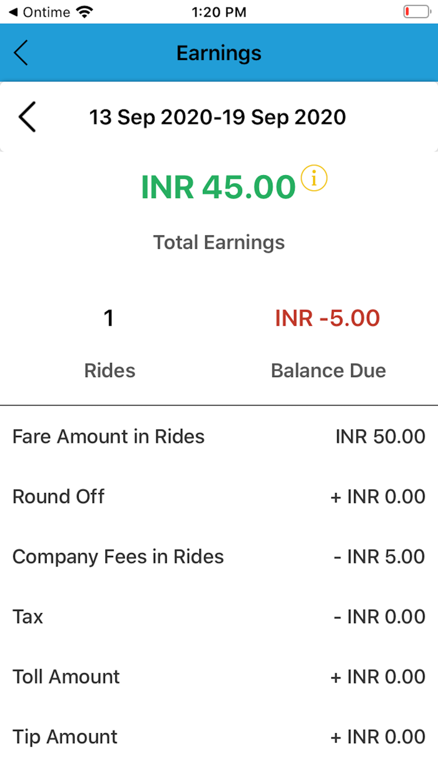Tap the Toll Amount entry
This screenshot has width=438, height=778.
pyautogui.click(x=218, y=676)
